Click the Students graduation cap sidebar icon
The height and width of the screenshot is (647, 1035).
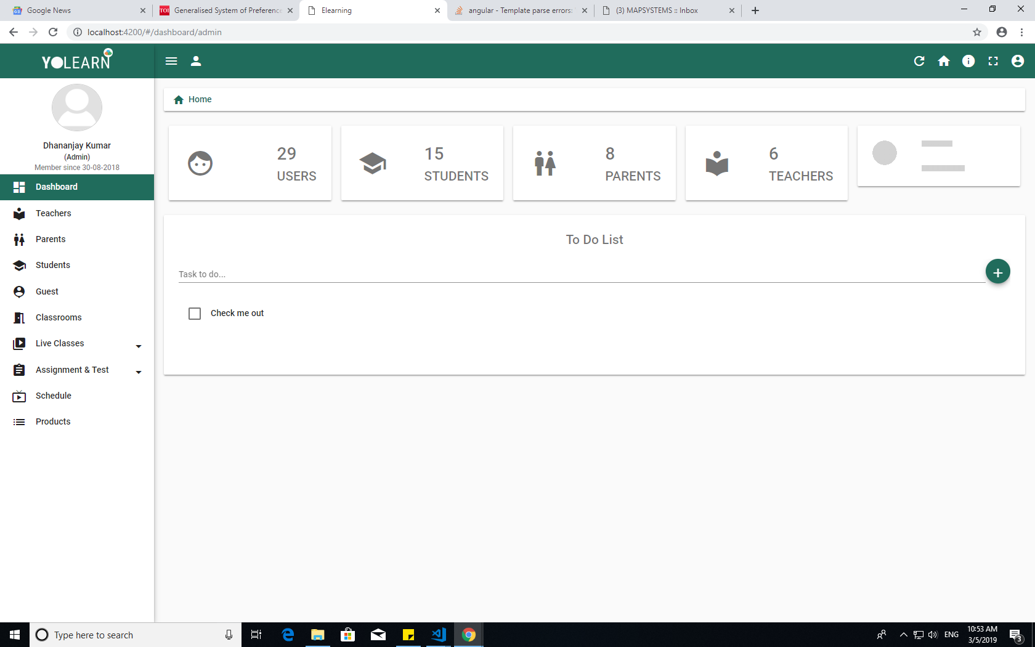click(19, 265)
